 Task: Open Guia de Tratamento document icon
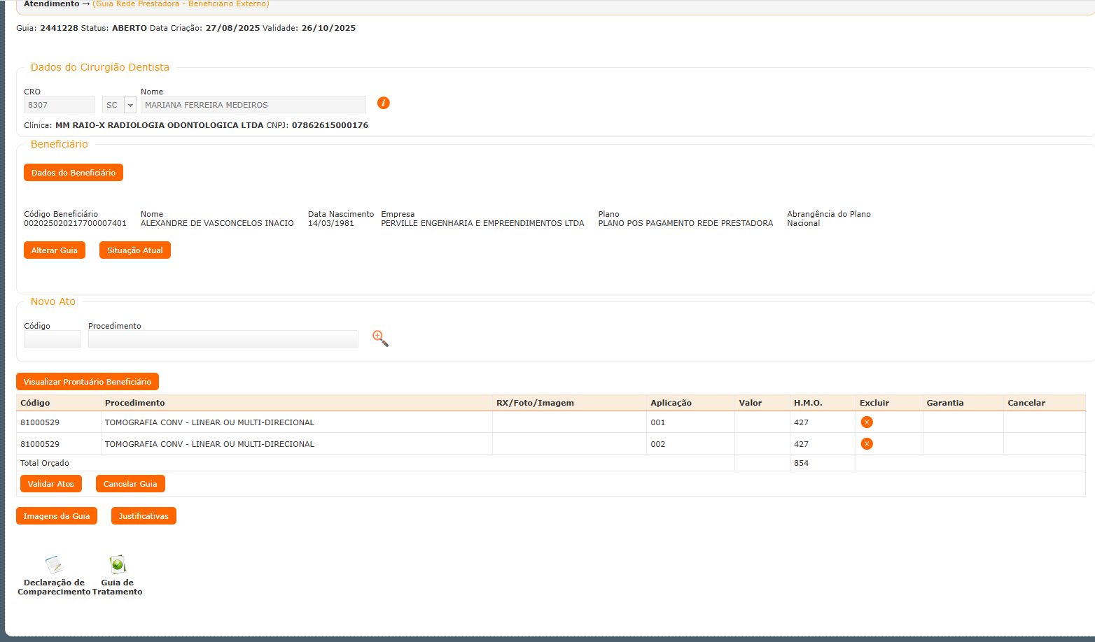pos(117,564)
